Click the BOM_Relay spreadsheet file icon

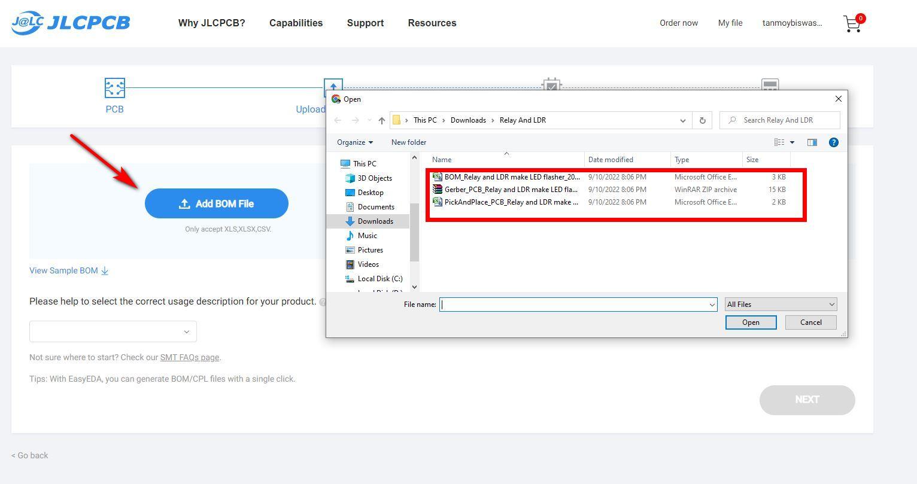point(438,177)
